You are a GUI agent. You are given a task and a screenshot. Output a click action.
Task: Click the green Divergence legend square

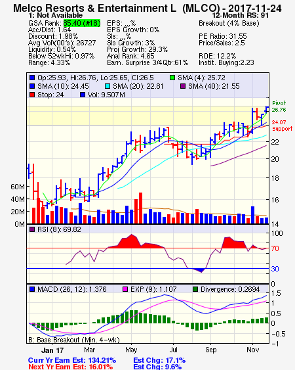pos(195,289)
